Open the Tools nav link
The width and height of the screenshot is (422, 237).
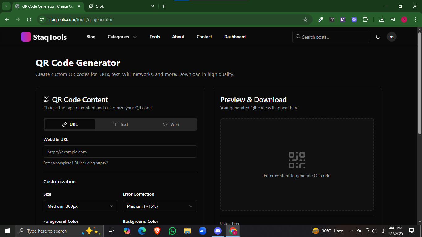point(155,37)
